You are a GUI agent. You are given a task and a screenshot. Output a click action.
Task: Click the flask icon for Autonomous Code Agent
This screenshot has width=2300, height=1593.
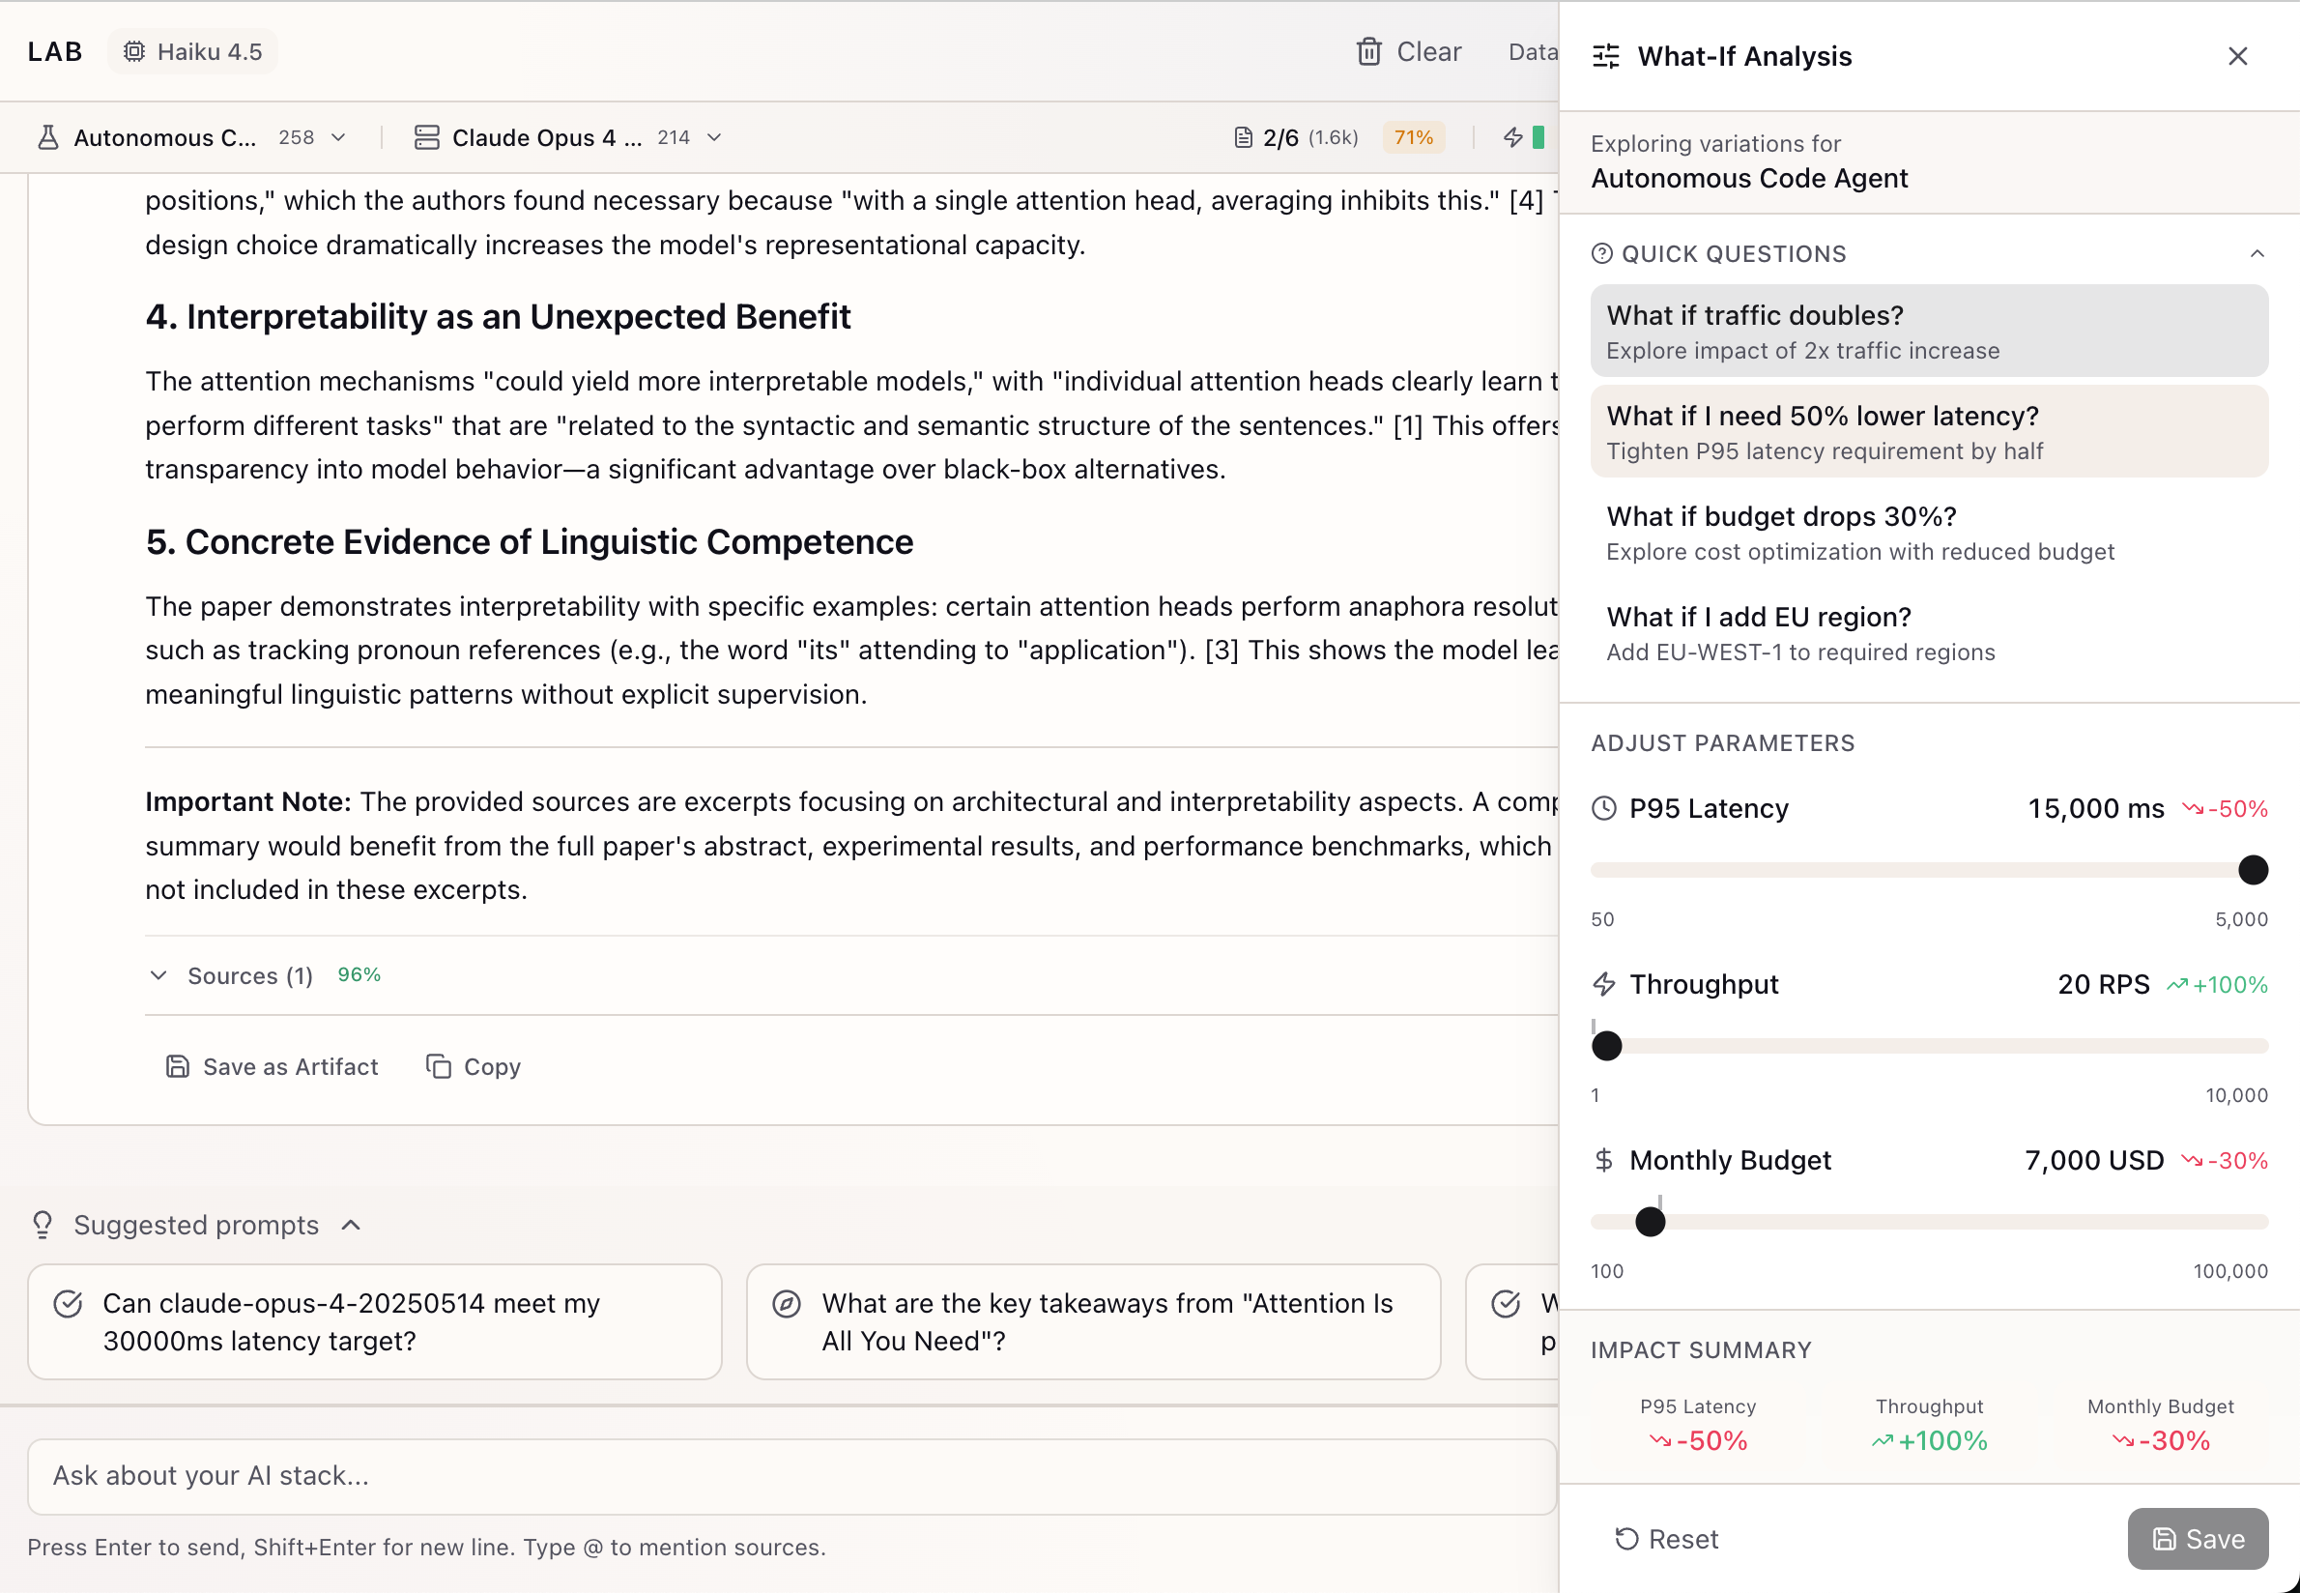pyautogui.click(x=47, y=137)
